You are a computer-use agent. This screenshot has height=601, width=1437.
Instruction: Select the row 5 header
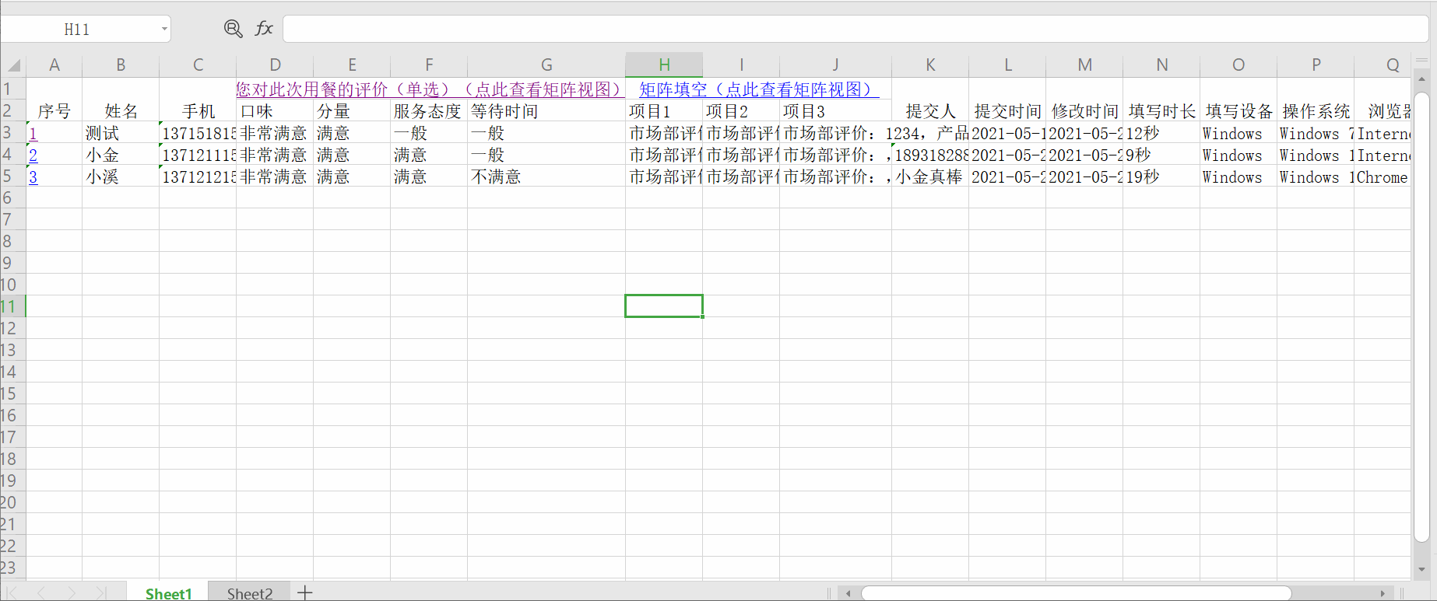click(x=8, y=176)
